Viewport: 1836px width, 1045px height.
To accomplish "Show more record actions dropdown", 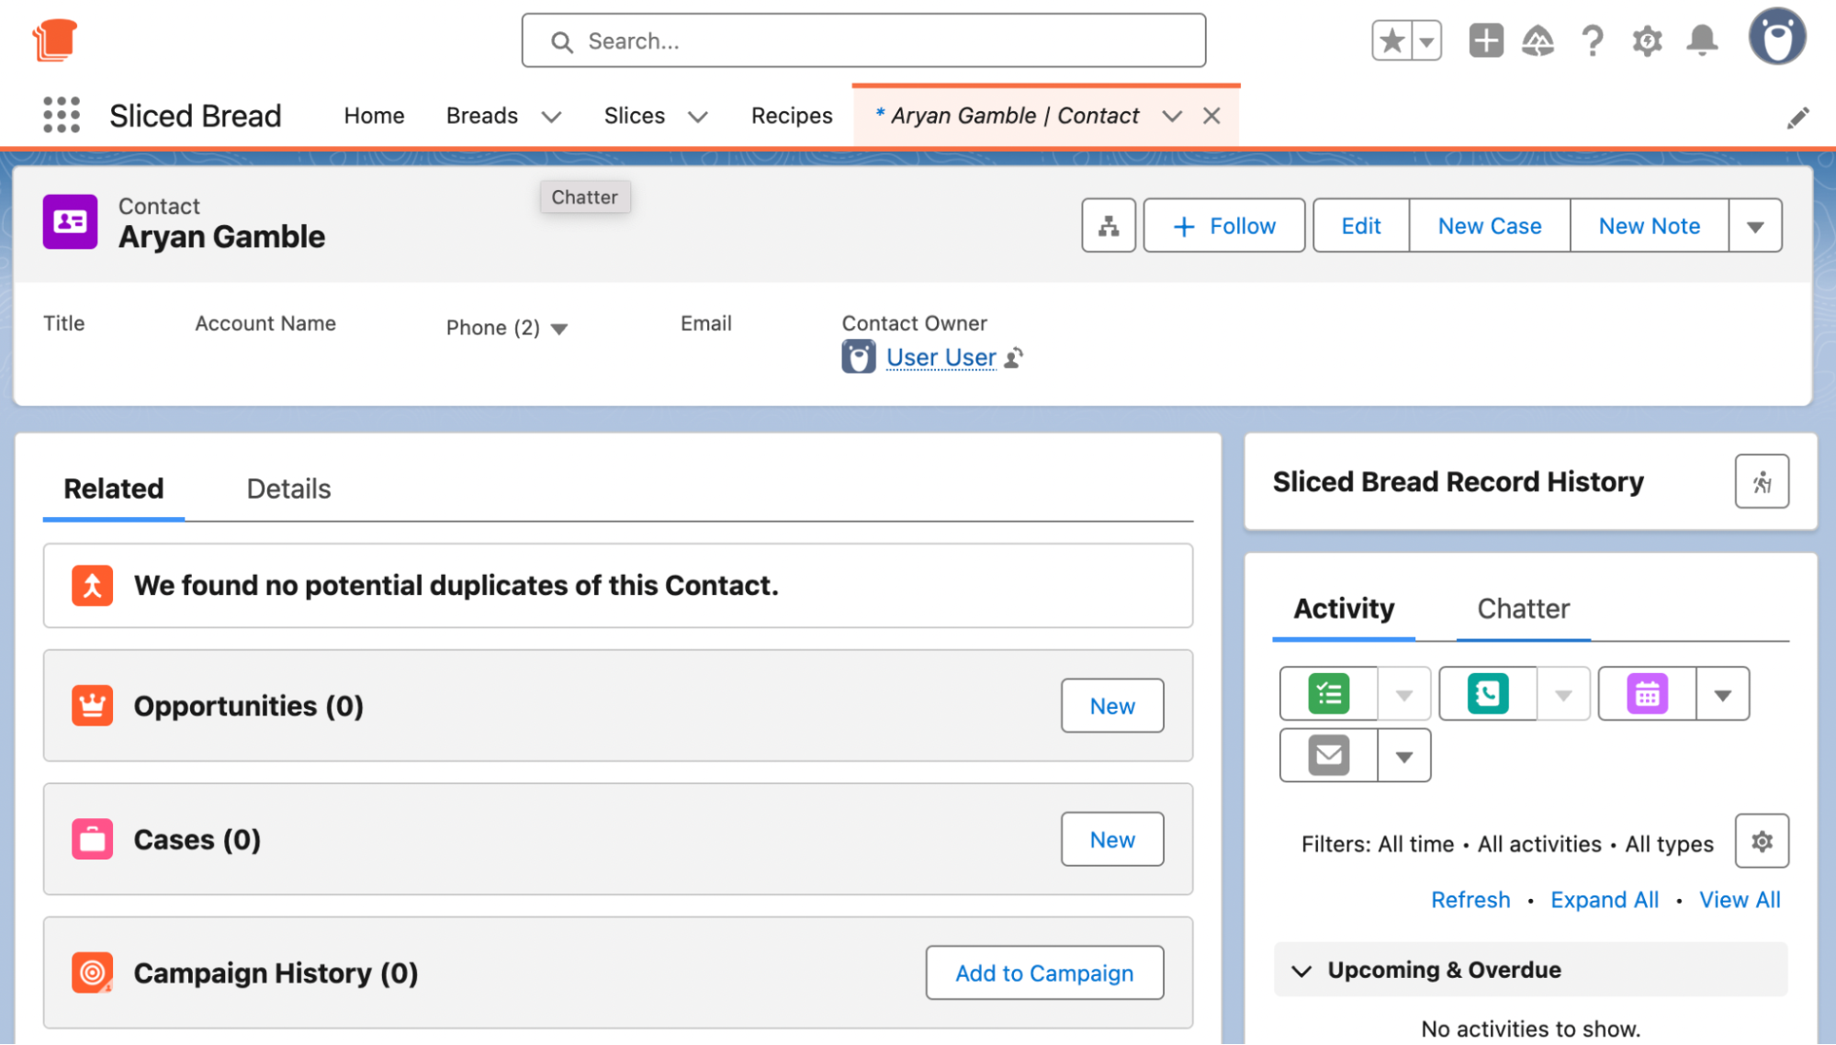I will (1755, 226).
